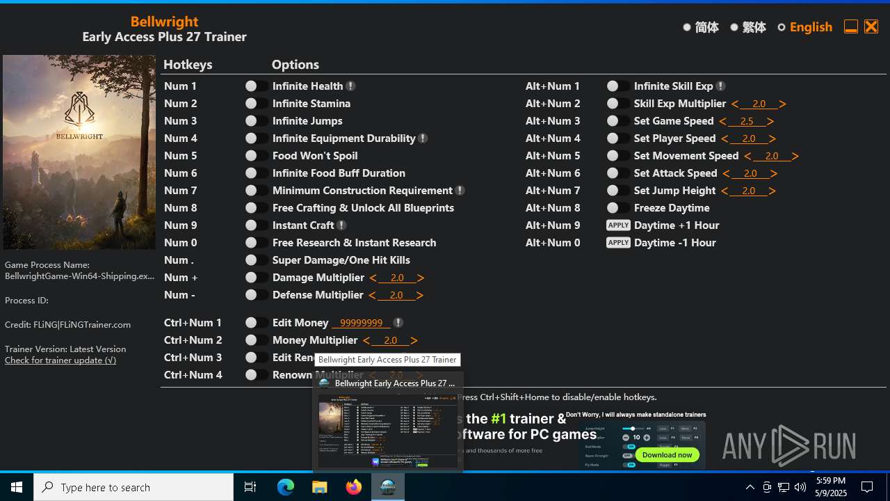
Task: Toggle Infinite Equipment Durability
Action: [x=257, y=138]
